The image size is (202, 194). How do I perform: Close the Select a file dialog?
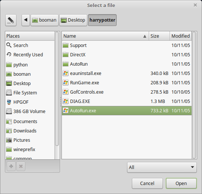tap(195, 5)
